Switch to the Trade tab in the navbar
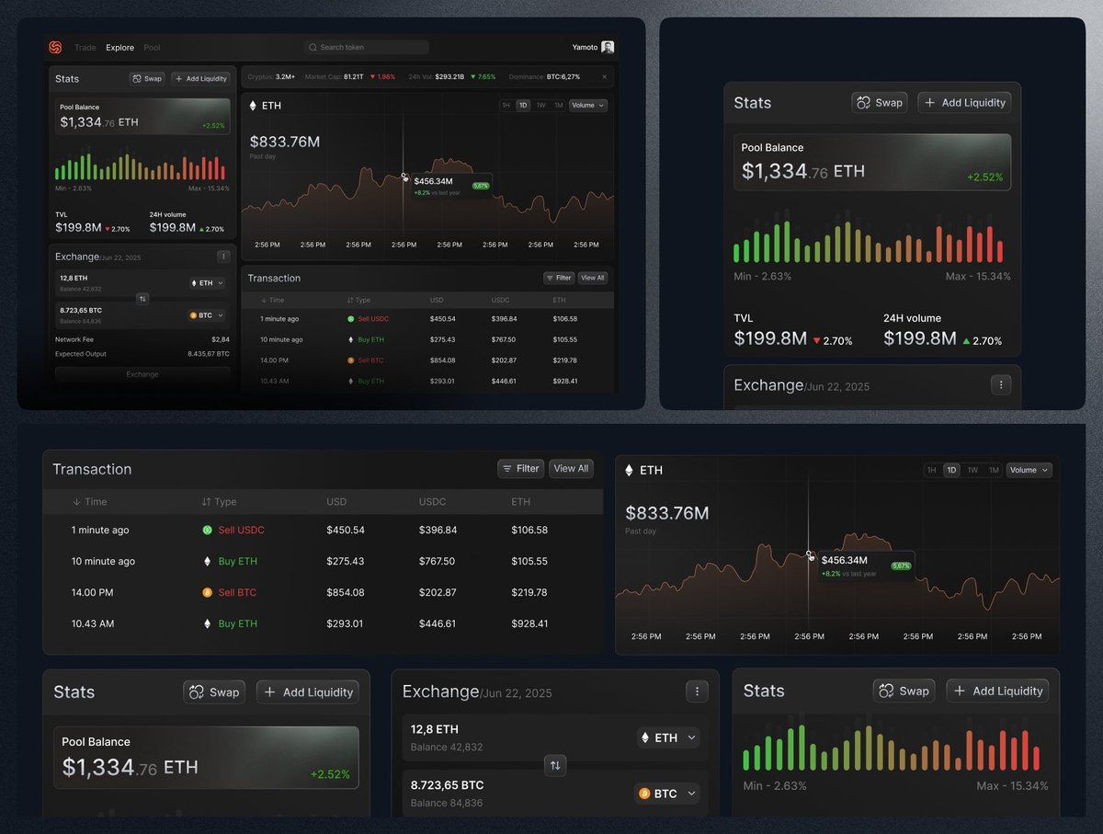The height and width of the screenshot is (834, 1103). pos(85,48)
